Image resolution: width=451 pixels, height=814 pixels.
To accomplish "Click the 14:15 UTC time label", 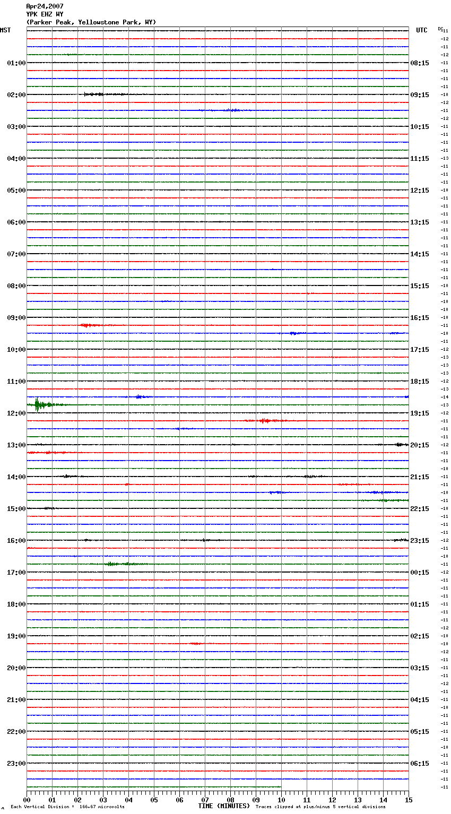I will (420, 254).
